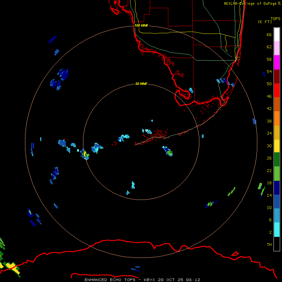Click the "46" legend value

point(269,96)
